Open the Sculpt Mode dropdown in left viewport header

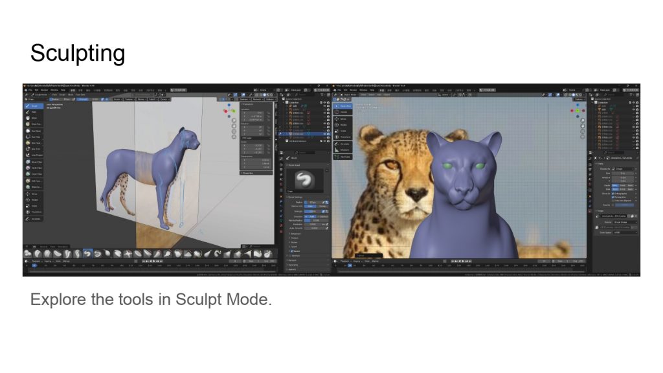coord(36,95)
